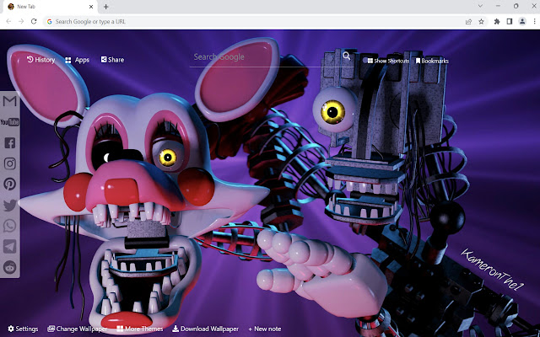Click the Share button
The image size is (540, 337).
(x=112, y=60)
